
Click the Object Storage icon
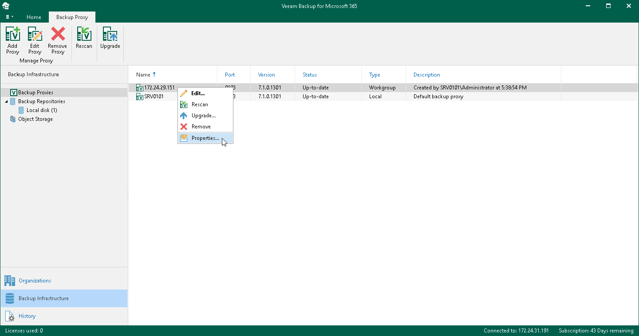click(13, 119)
